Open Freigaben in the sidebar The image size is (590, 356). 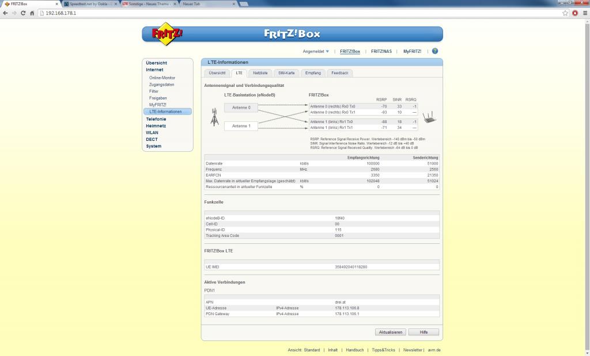click(x=158, y=98)
